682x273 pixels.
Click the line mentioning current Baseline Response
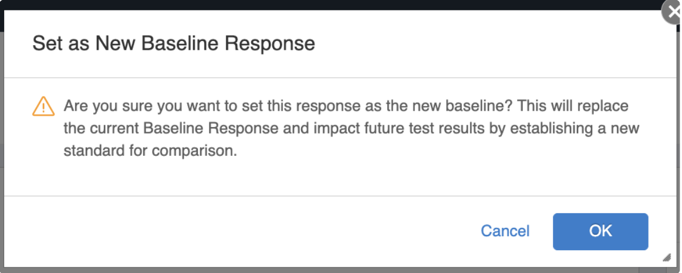pos(351,128)
